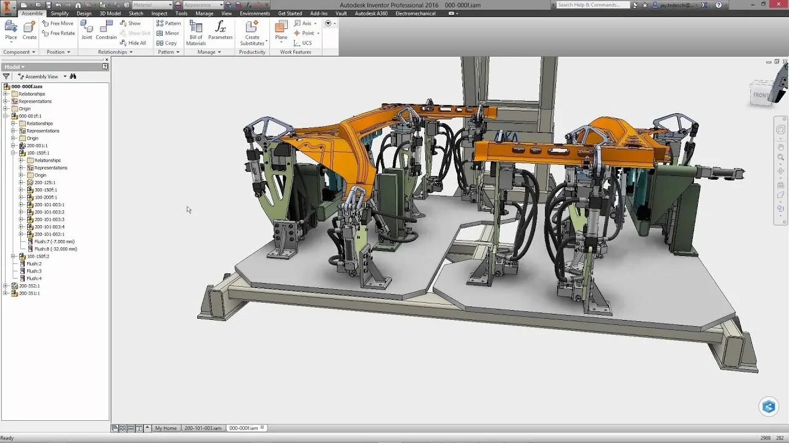Click the blue A360 round icon in viewport
Screen dimensions: 789x443
(x=768, y=407)
